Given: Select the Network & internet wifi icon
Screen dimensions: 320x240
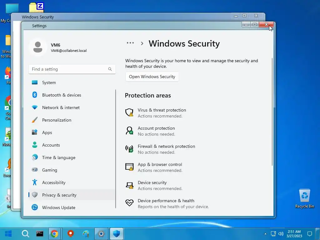Looking at the screenshot, I should point(35,107).
